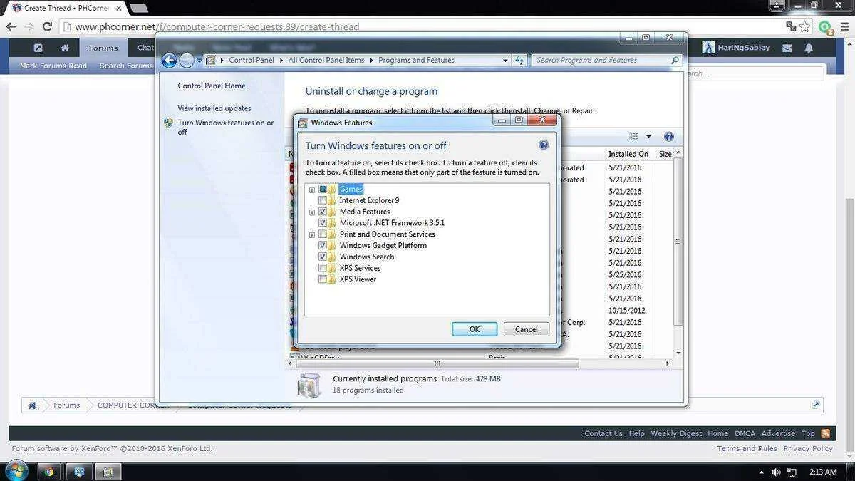Uncheck Windows Gadget Platform checkbox
The height and width of the screenshot is (481, 855).
pos(323,245)
